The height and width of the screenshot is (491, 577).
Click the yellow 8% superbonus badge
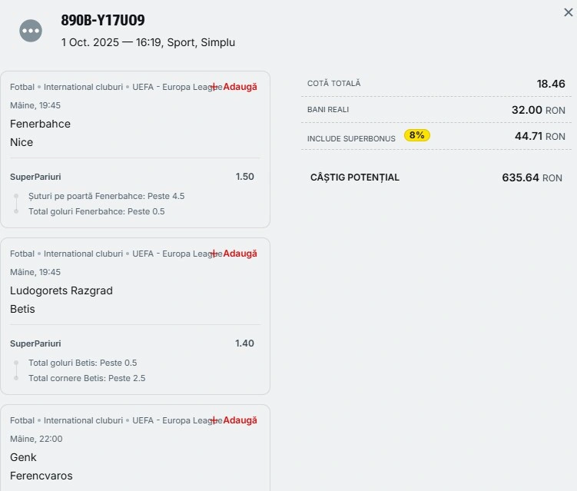point(416,135)
